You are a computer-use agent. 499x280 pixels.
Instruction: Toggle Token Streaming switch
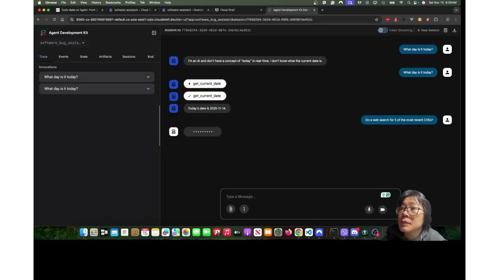[382, 30]
